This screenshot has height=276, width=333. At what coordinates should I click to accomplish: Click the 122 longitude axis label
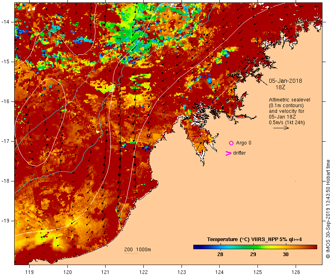click(x=144, y=272)
